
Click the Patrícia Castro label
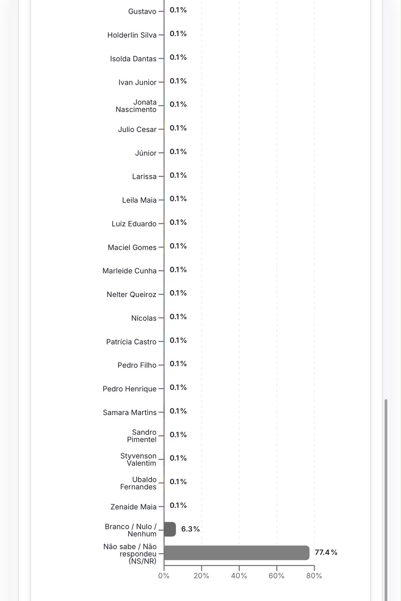[x=131, y=342]
